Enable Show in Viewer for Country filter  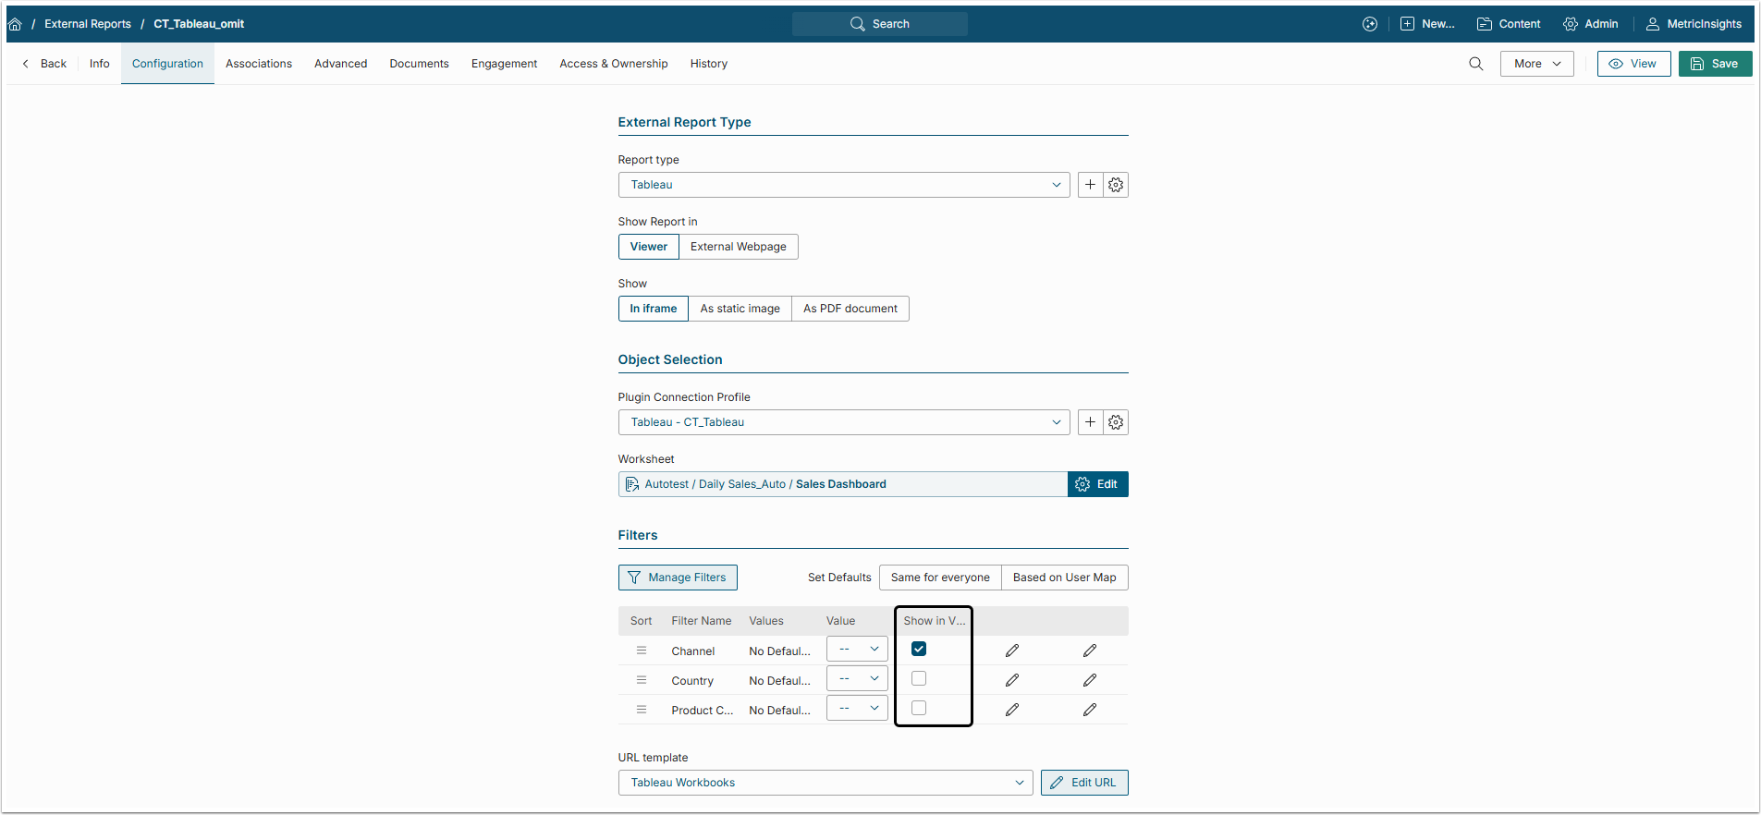(919, 679)
